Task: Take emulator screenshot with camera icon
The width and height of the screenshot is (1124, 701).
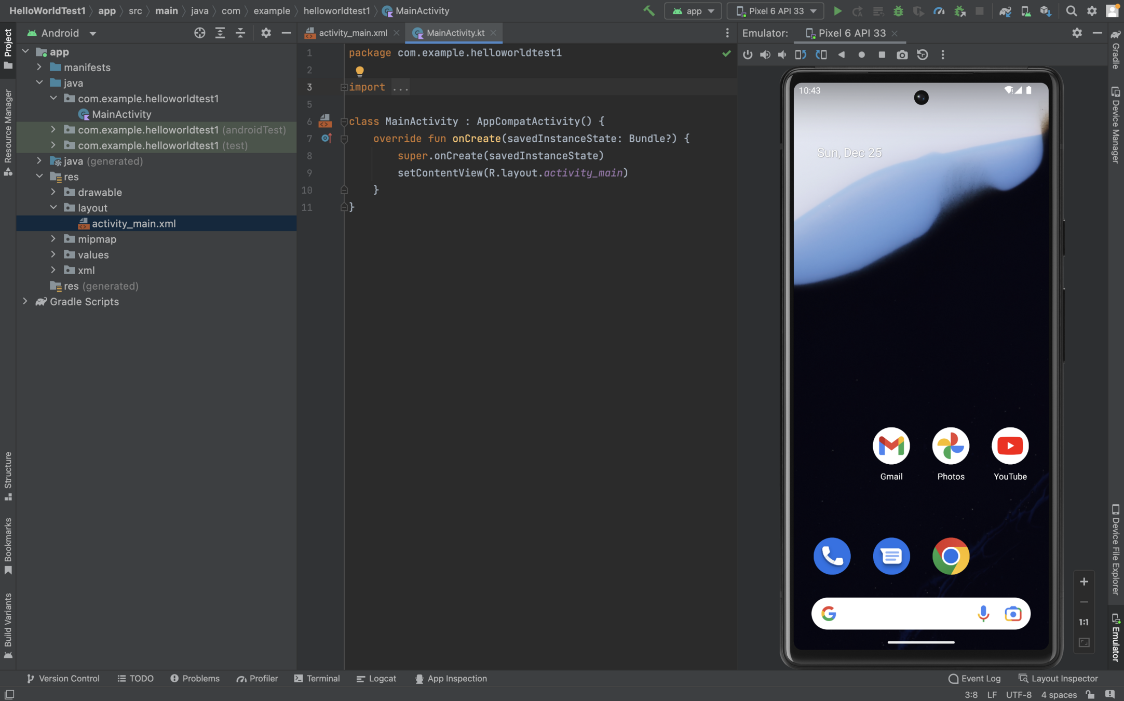Action: click(902, 55)
